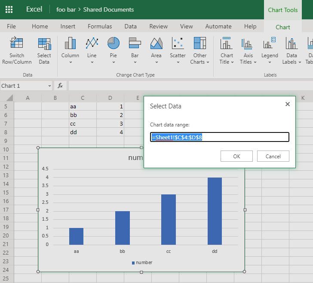The width and height of the screenshot is (313, 283).
Task: Click the chart title text
Action: point(135,157)
